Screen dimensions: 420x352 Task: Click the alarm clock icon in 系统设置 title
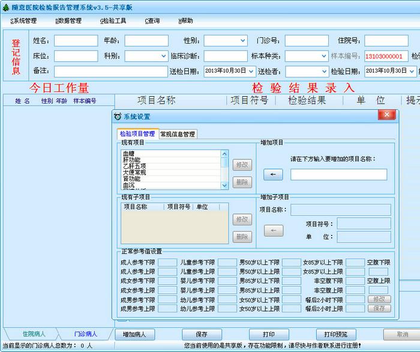pos(118,117)
